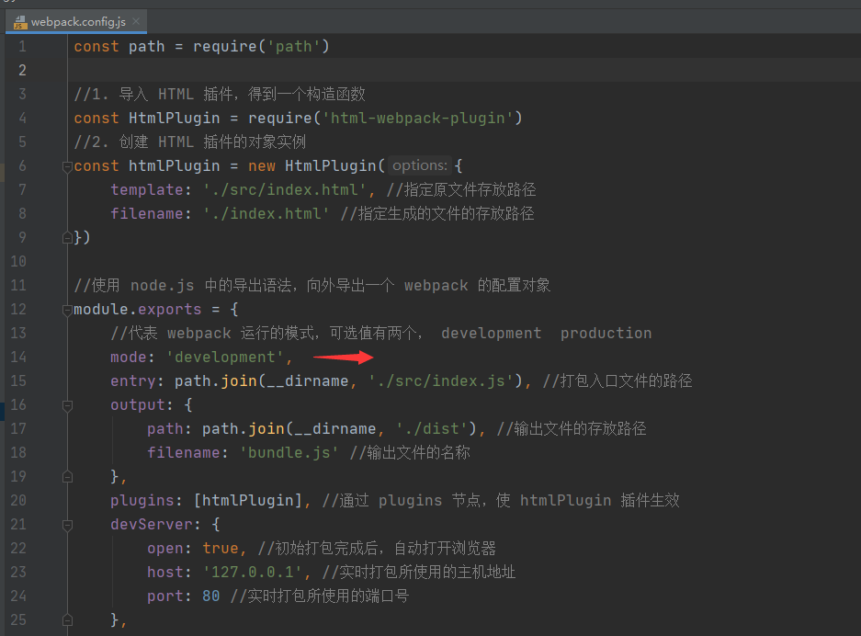Click the comment on line 3

(220, 94)
